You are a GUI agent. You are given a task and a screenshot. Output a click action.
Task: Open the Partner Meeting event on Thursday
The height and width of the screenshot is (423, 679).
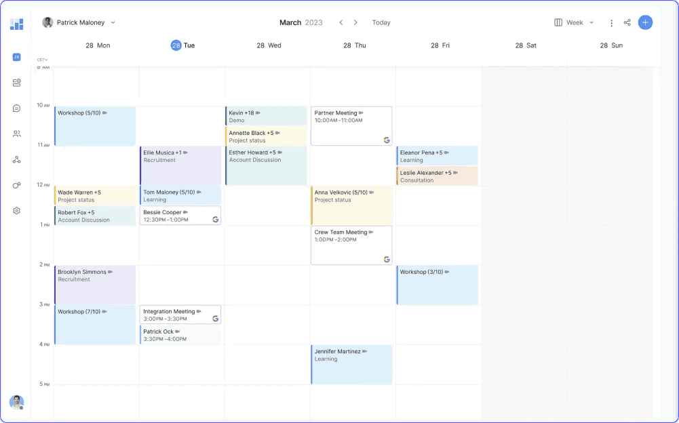351,125
